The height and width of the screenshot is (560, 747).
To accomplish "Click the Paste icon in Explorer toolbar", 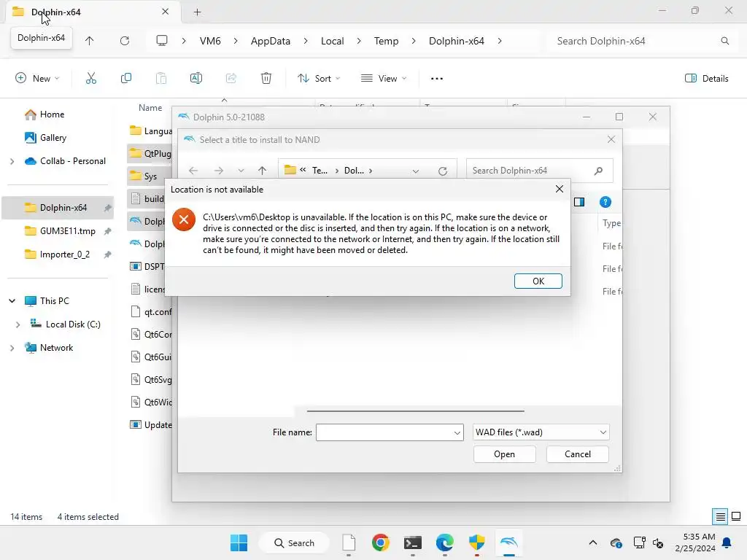I will (x=161, y=78).
